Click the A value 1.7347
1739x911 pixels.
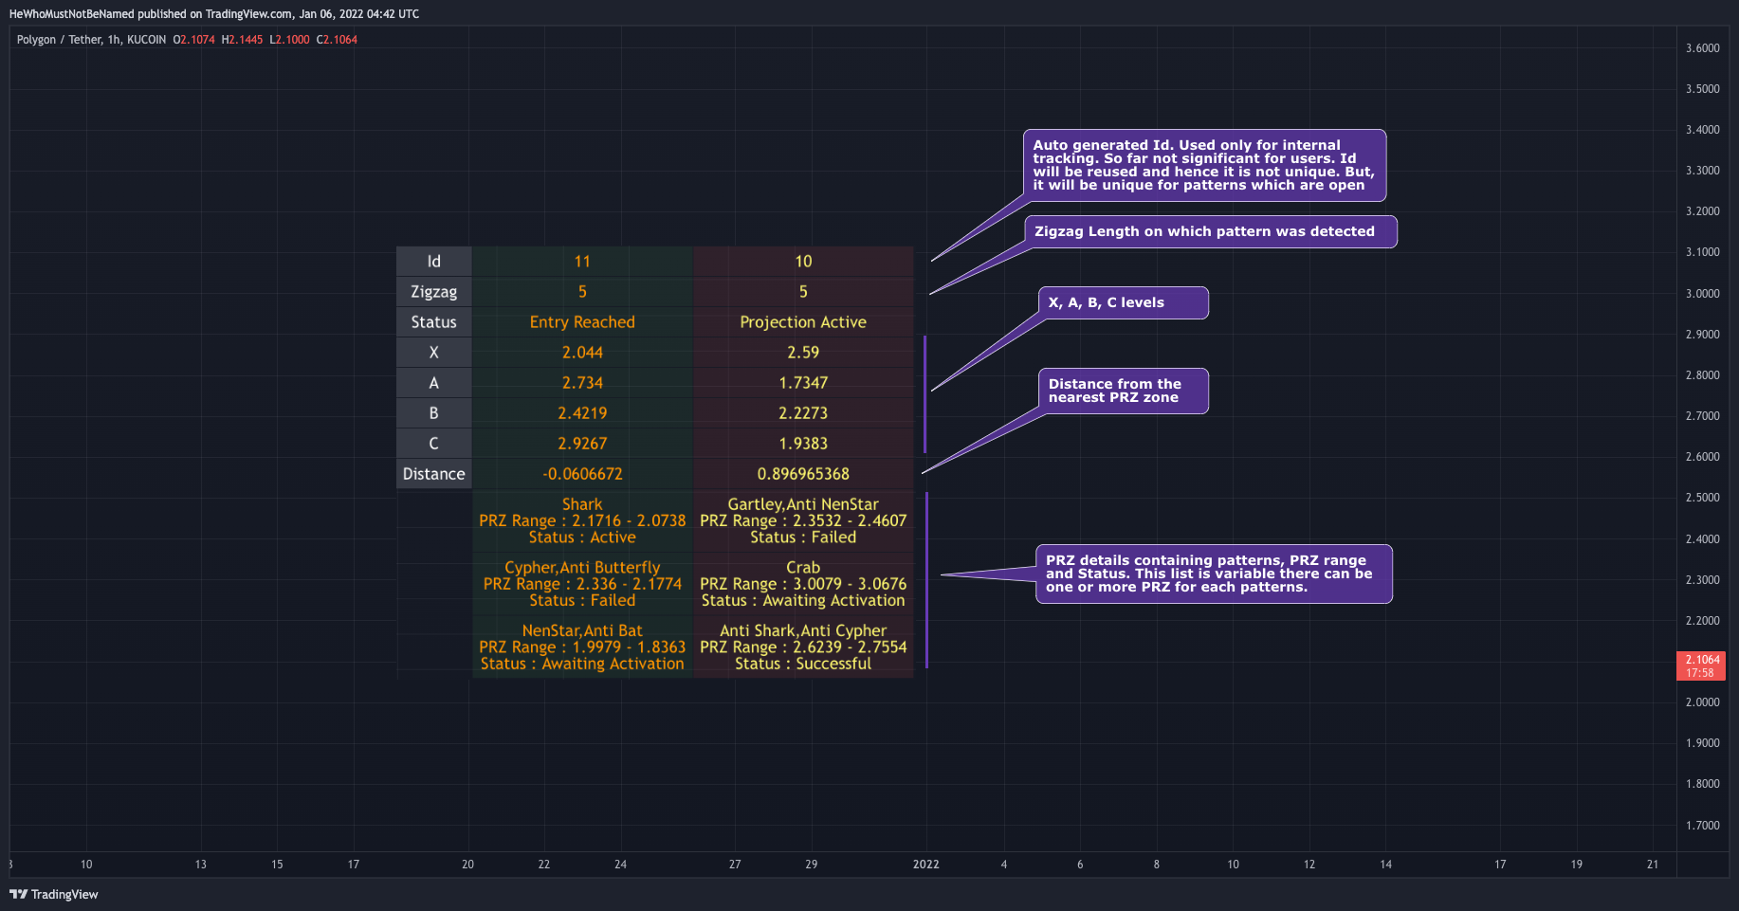coord(803,383)
